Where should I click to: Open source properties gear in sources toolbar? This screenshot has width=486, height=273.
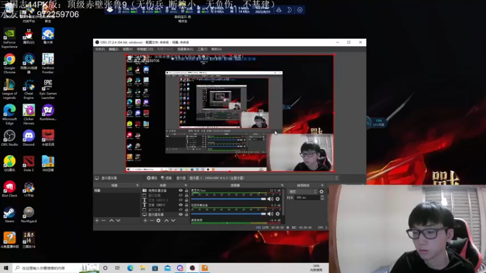point(159,220)
